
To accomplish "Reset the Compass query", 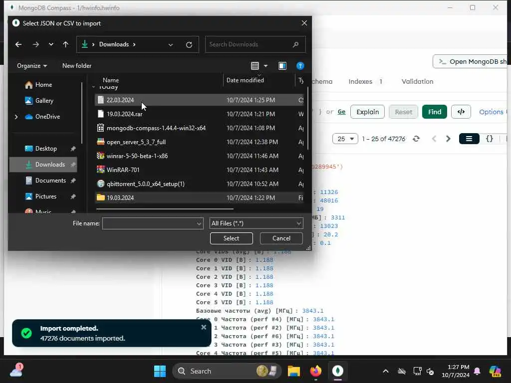I will pyautogui.click(x=403, y=112).
